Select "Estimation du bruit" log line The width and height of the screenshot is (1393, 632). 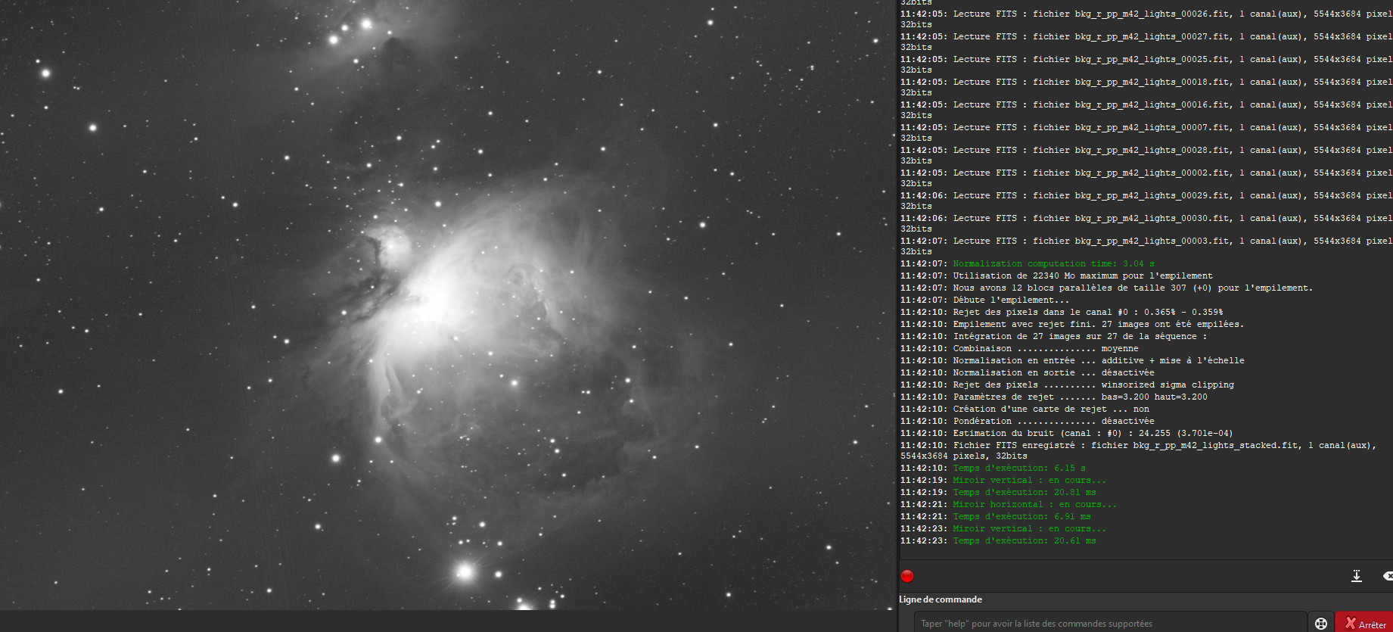coord(1067,433)
